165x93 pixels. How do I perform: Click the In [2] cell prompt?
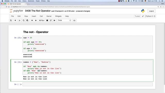click(18, 38)
